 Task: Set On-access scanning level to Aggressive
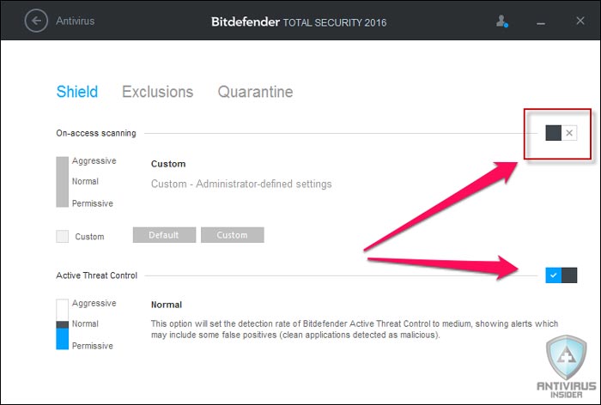click(94, 160)
